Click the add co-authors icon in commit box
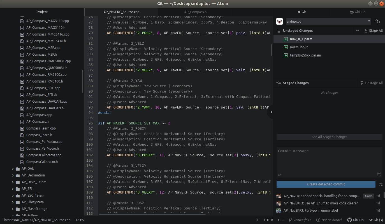Image resolution: width=385 pixels, height=224 pixels. [279, 175]
